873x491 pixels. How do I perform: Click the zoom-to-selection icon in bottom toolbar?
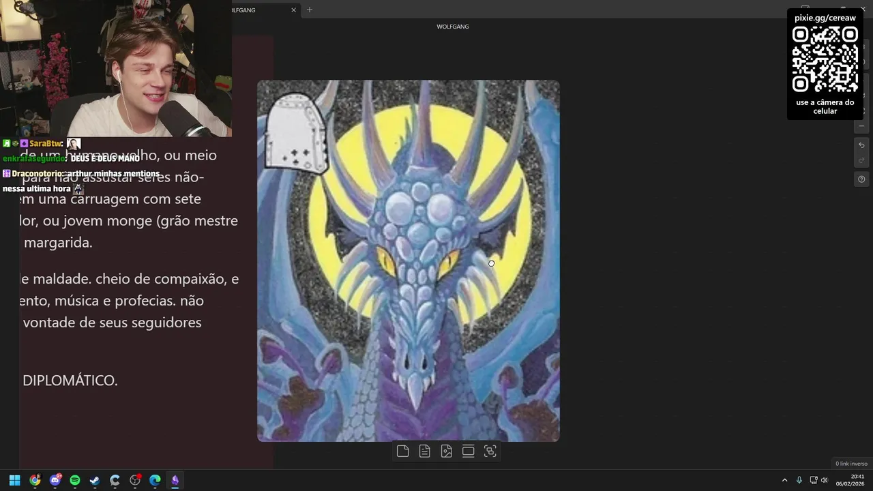click(x=490, y=451)
